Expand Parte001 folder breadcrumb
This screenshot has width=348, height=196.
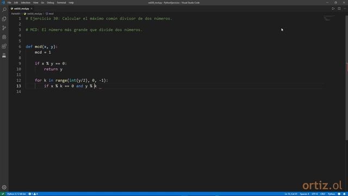pyautogui.click(x=16, y=14)
